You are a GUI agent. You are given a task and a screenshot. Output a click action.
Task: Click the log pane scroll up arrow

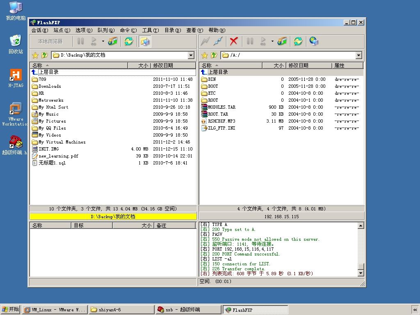[361, 226]
